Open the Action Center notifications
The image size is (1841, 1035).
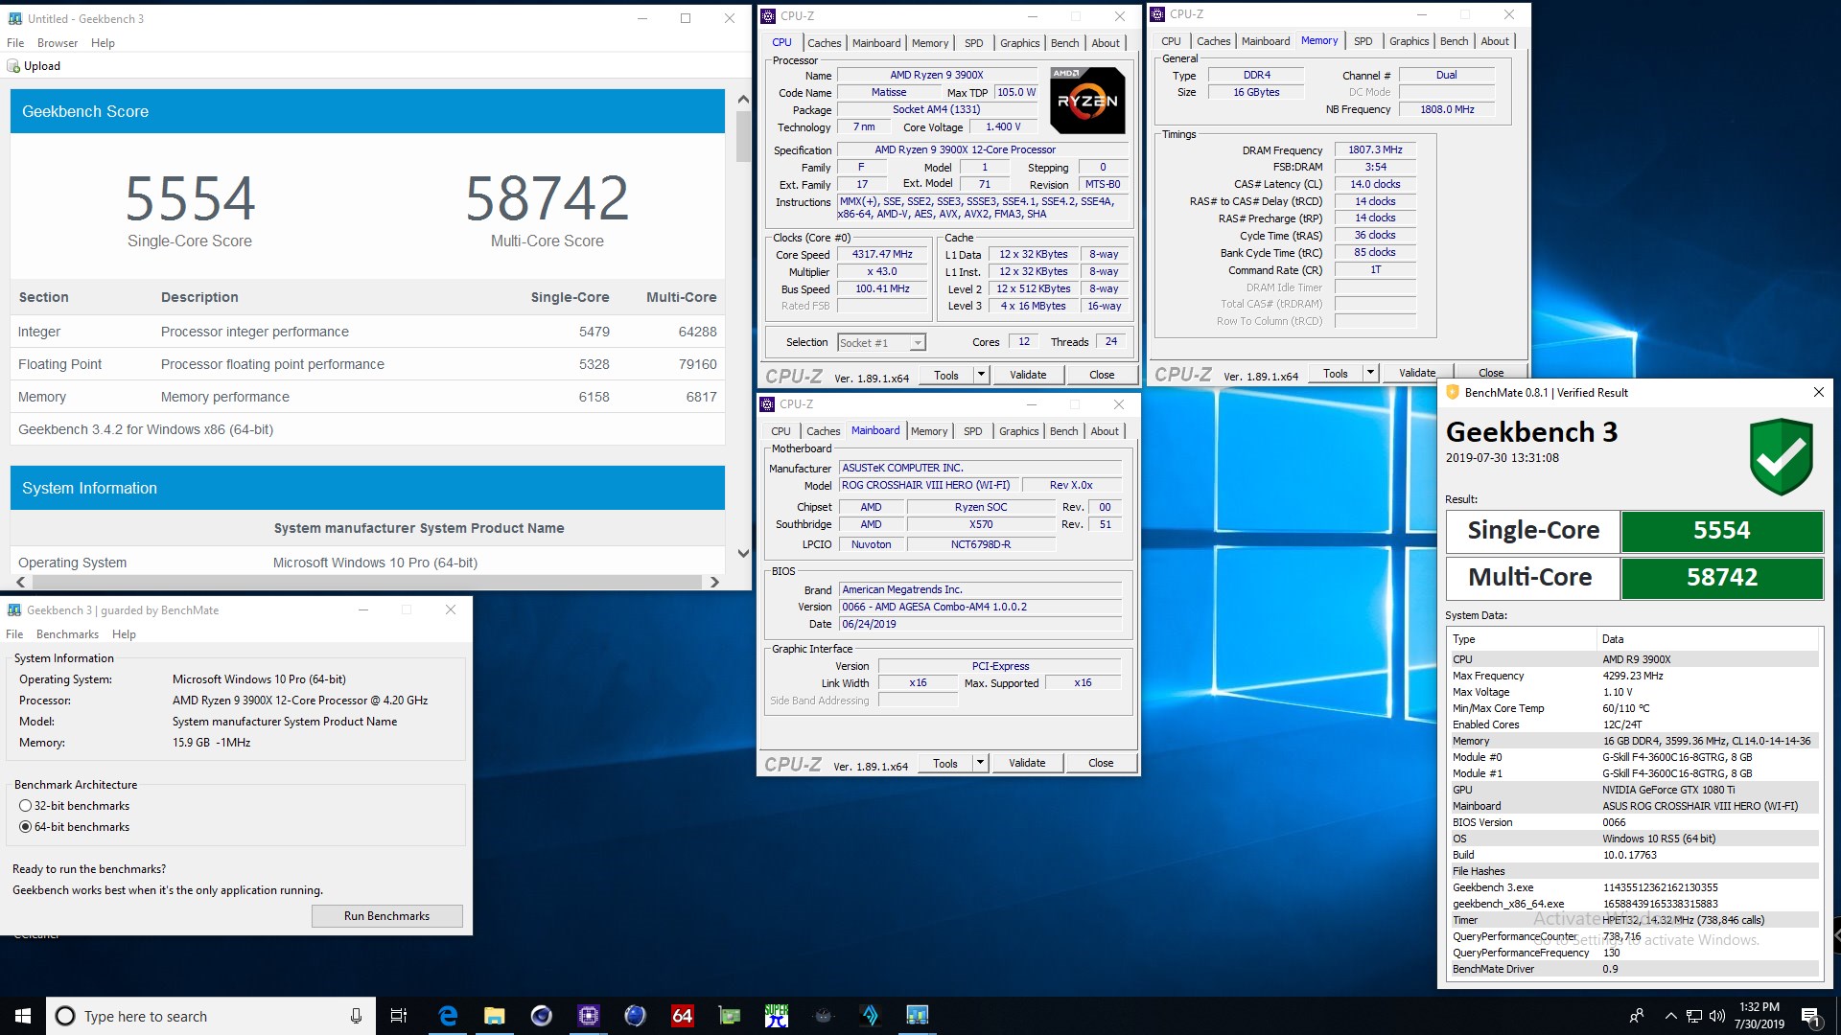pyautogui.click(x=1810, y=1016)
